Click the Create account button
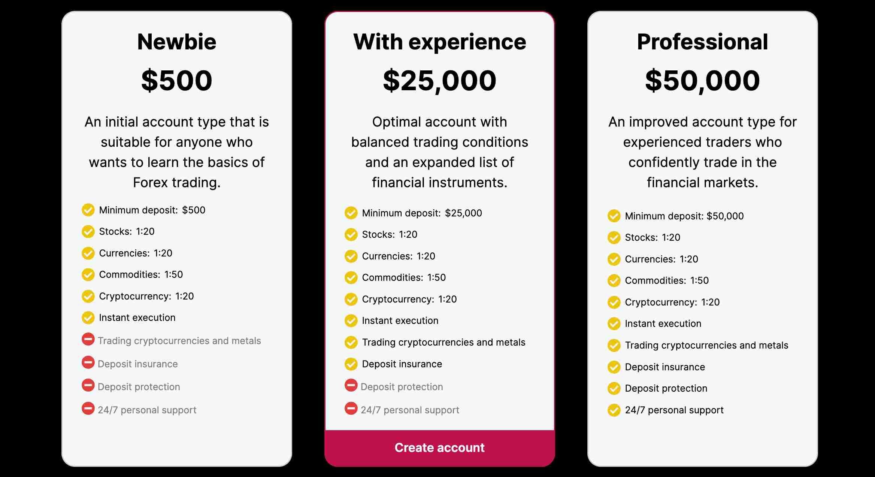Viewport: 875px width, 477px height. [x=439, y=448]
